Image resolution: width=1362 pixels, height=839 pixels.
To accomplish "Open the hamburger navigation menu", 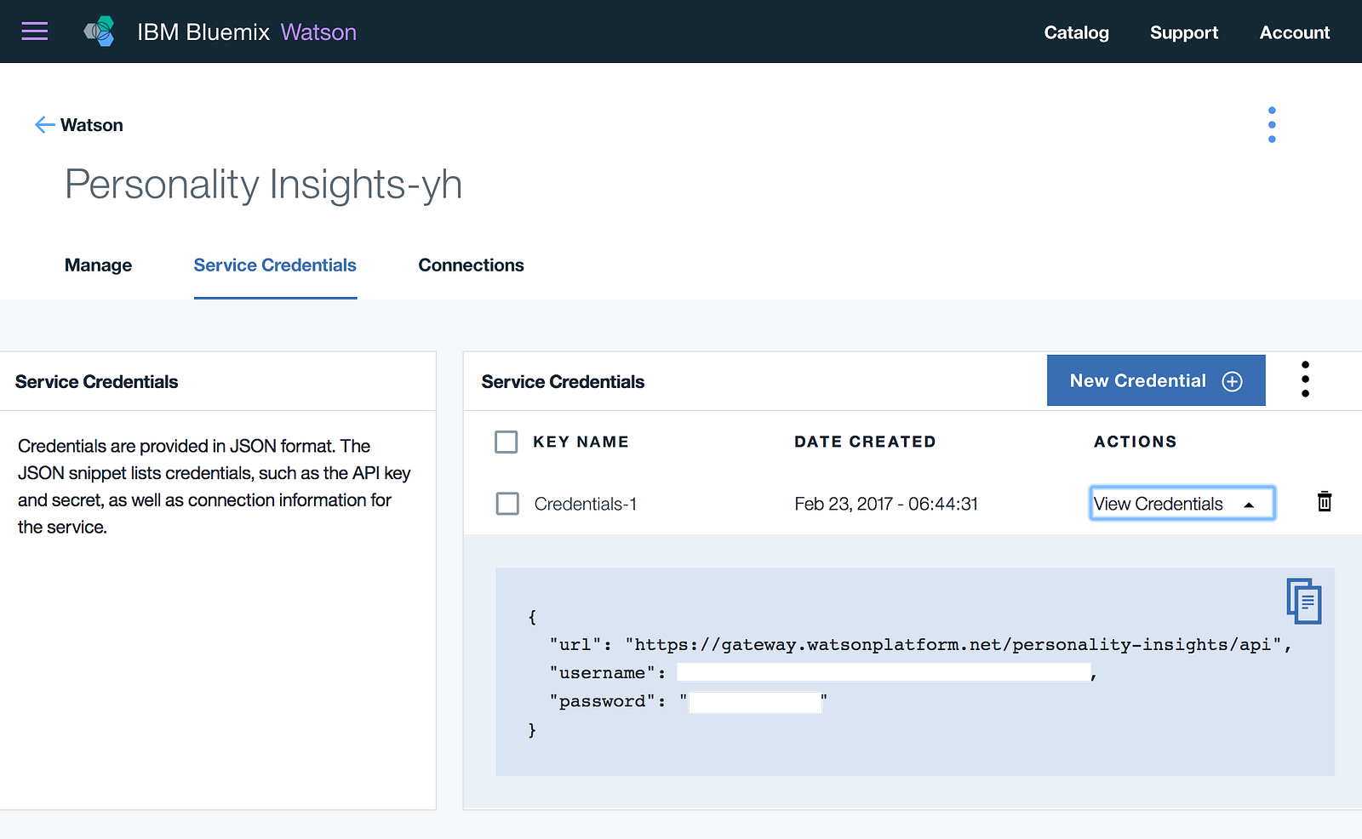I will coord(35,31).
